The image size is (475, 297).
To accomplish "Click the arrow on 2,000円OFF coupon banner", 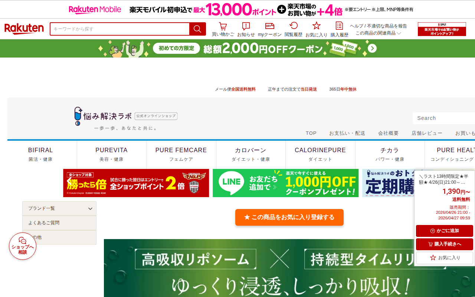I will [372, 49].
